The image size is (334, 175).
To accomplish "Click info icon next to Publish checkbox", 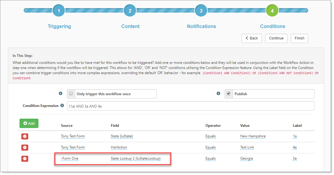I will pyautogui.click(x=218, y=94).
